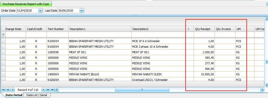The height and width of the screenshot is (98, 268).
Task: Click vertical scrollbar down arrow
Action: [266, 85]
